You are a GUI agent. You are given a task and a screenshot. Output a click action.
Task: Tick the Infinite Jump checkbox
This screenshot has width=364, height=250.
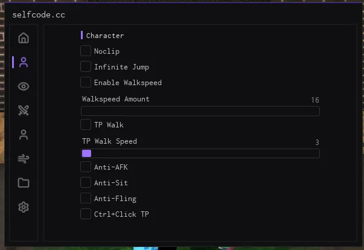click(x=86, y=66)
